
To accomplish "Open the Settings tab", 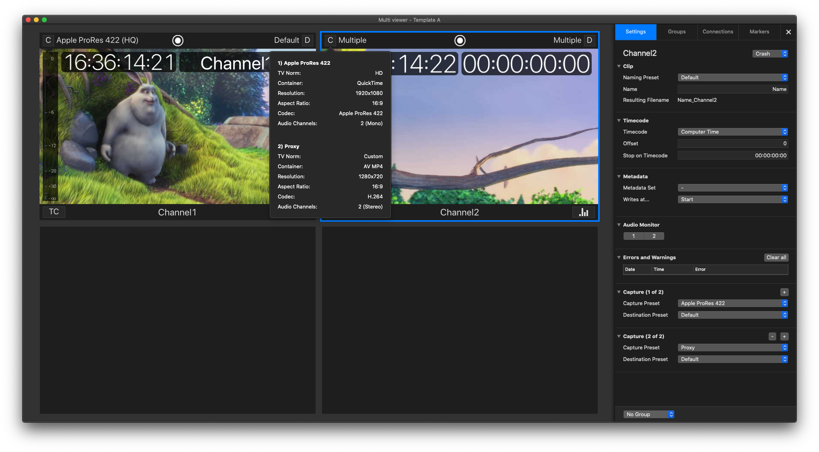I will point(636,32).
